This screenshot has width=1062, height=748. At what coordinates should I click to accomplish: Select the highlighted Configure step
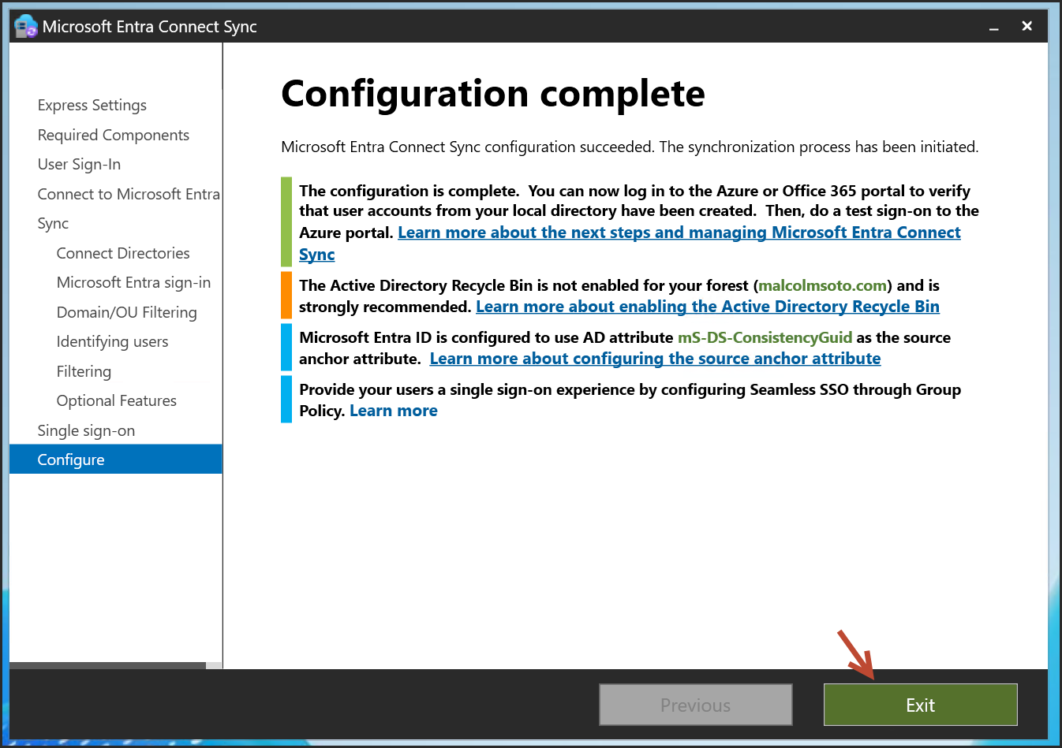click(x=71, y=460)
